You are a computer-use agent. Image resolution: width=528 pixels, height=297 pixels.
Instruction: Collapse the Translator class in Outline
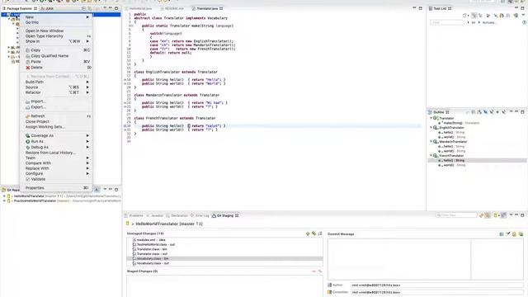(431, 118)
